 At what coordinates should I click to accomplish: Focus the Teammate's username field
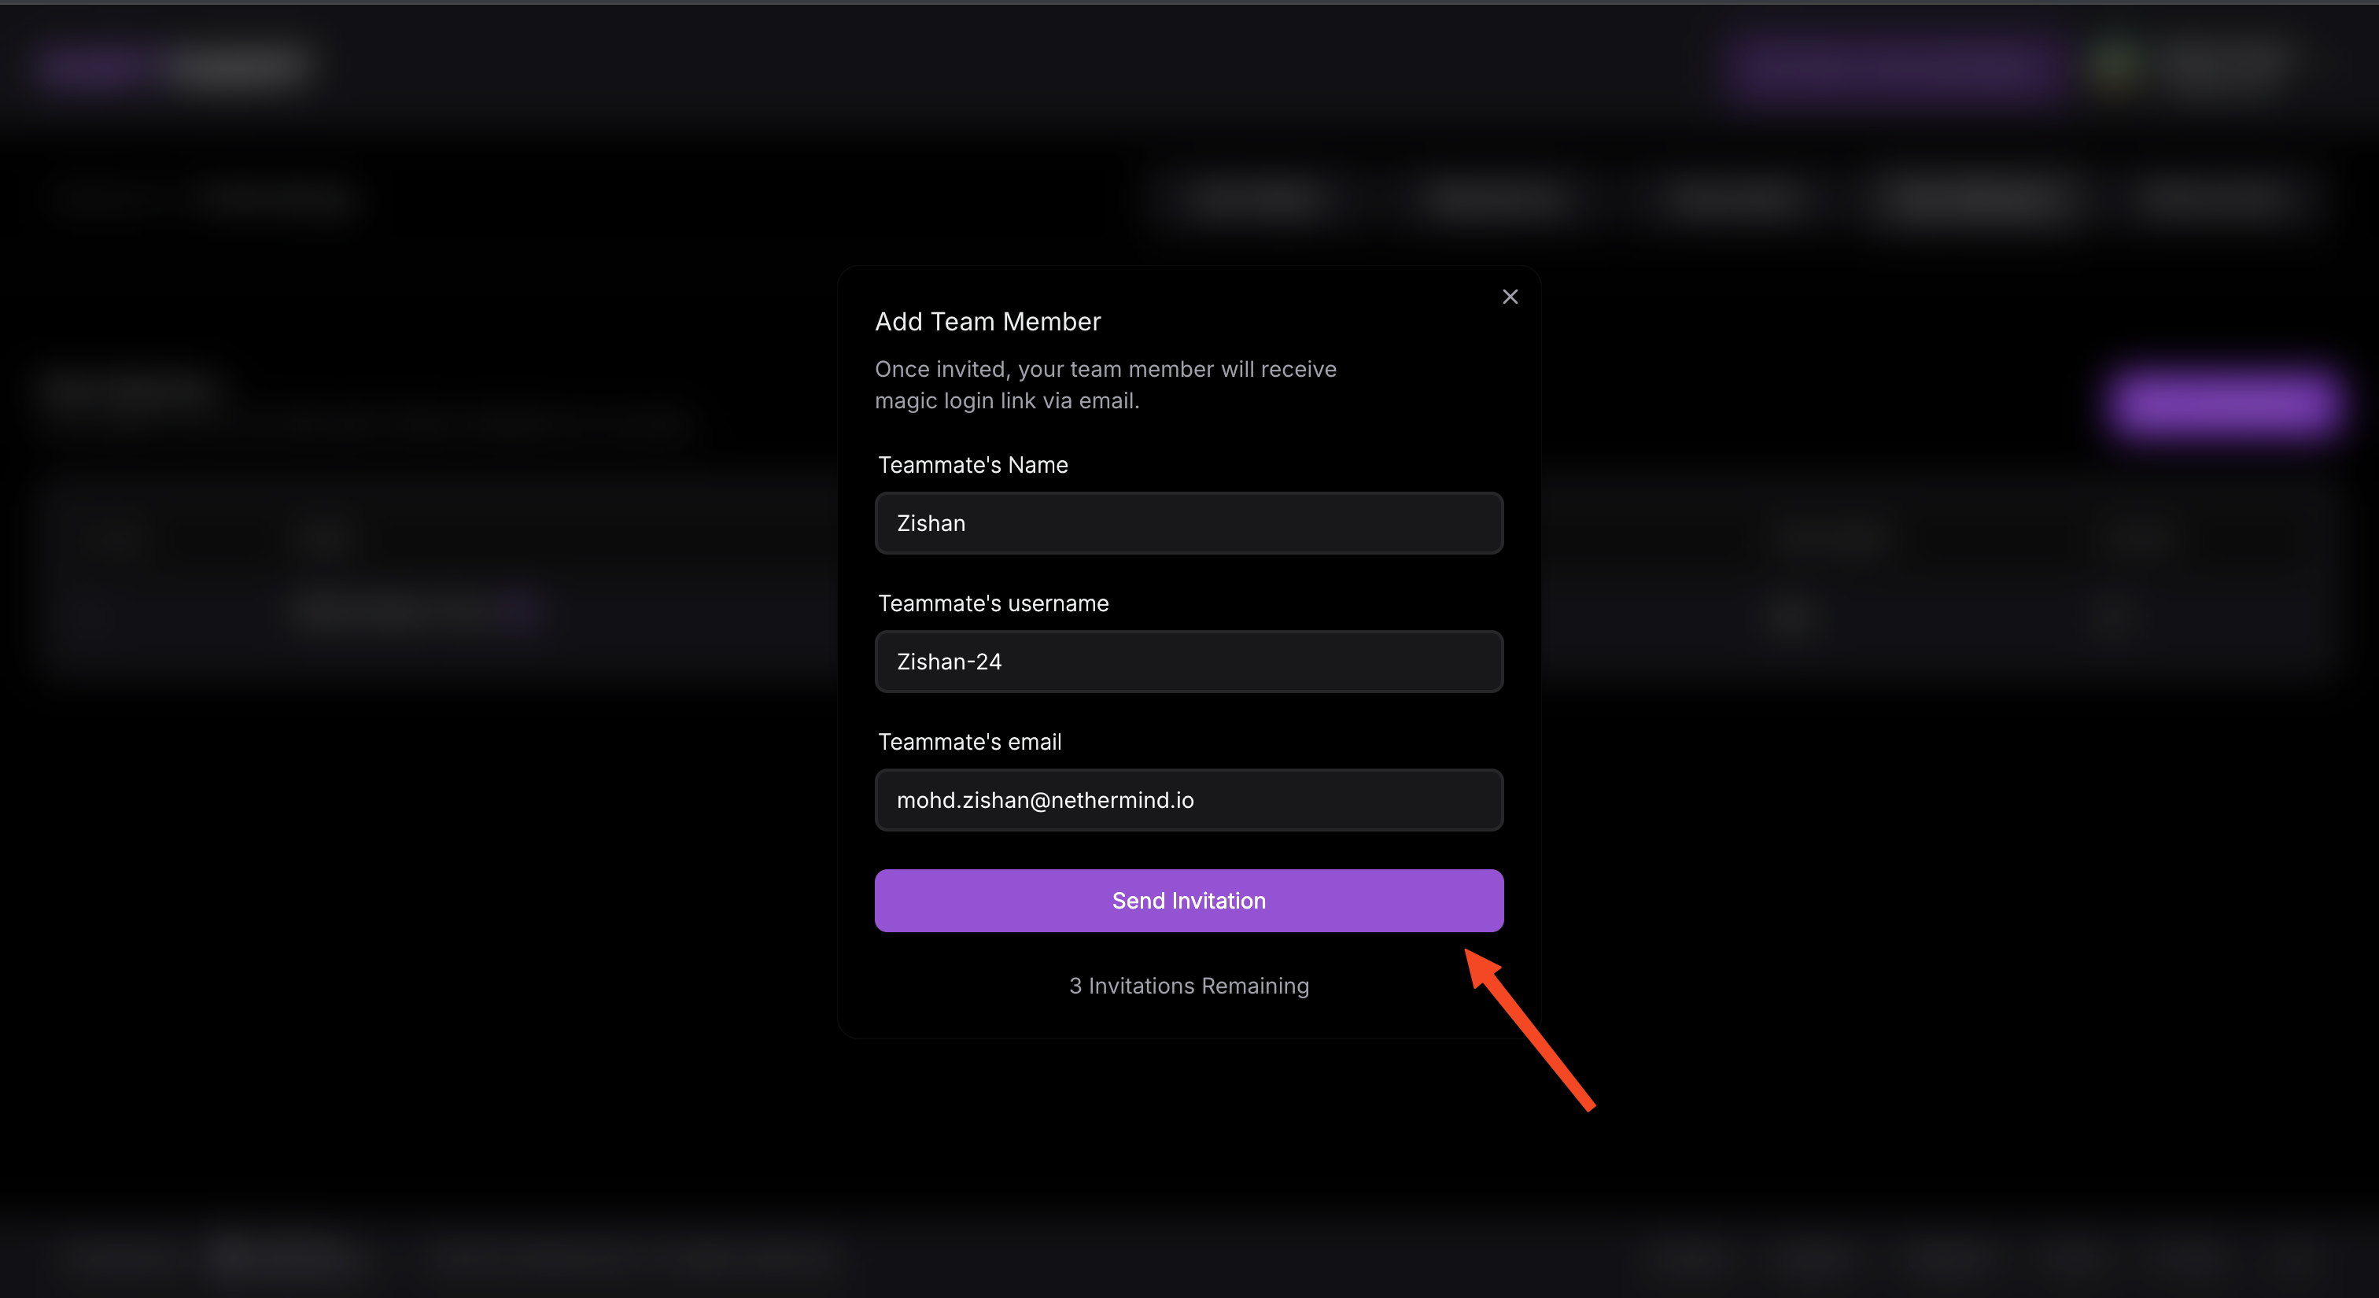coord(1189,662)
